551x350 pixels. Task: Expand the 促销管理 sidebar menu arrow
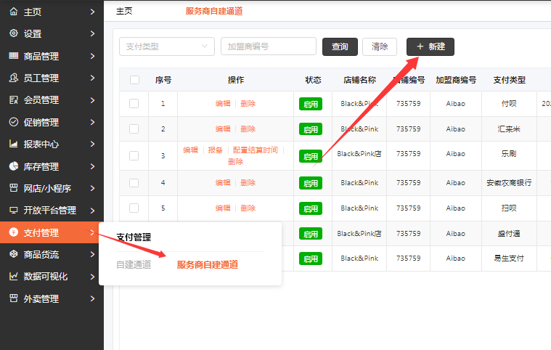tap(92, 122)
